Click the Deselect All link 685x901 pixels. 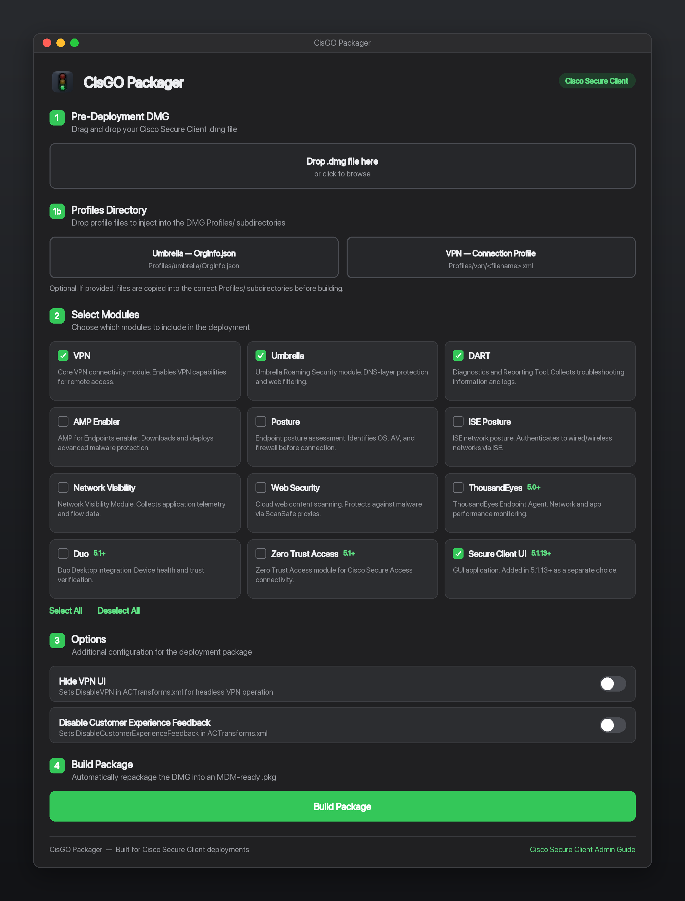[x=119, y=611]
